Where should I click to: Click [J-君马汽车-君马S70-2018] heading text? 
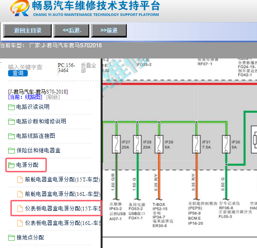[x=38, y=92]
